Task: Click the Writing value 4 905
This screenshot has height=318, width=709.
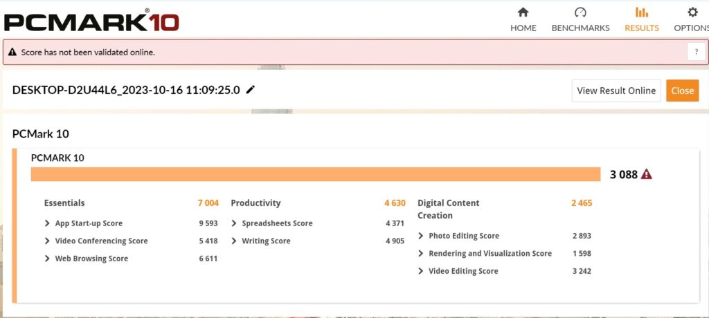Action: pos(395,241)
